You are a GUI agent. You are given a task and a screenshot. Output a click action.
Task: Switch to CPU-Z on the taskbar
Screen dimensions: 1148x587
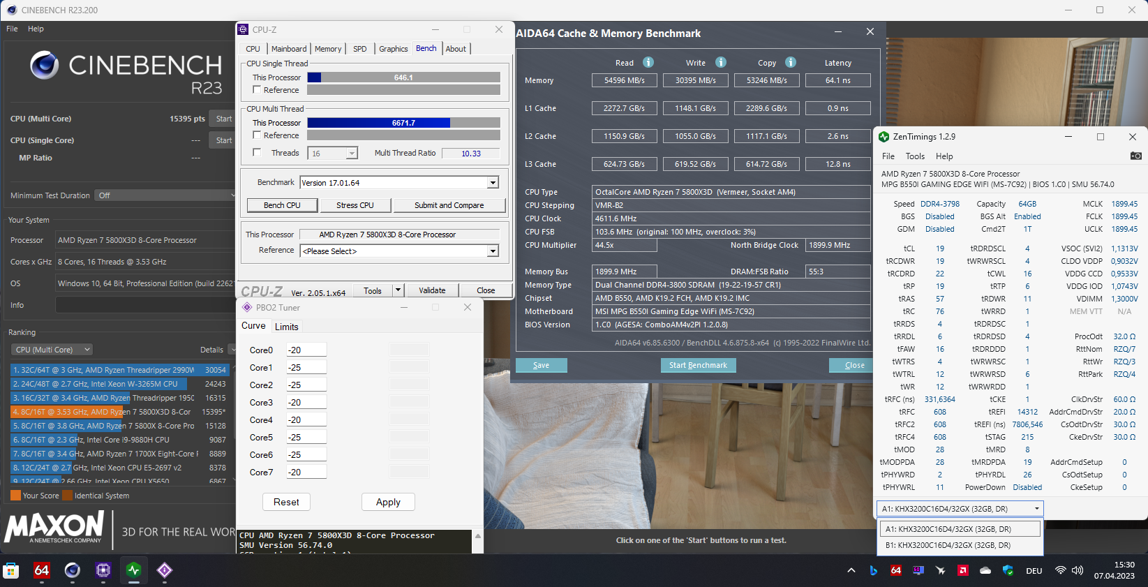(103, 570)
